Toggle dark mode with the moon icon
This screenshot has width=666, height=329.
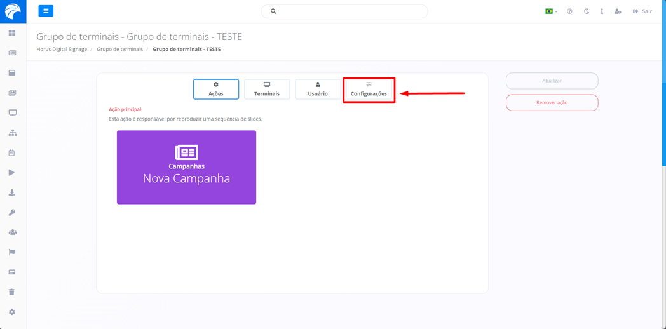586,11
